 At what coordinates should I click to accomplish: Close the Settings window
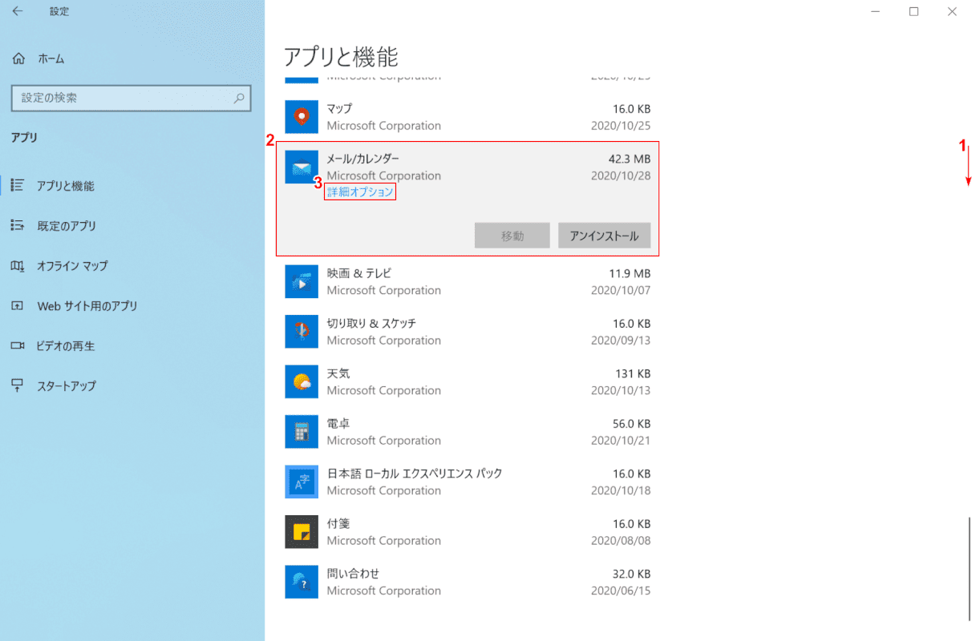(952, 11)
